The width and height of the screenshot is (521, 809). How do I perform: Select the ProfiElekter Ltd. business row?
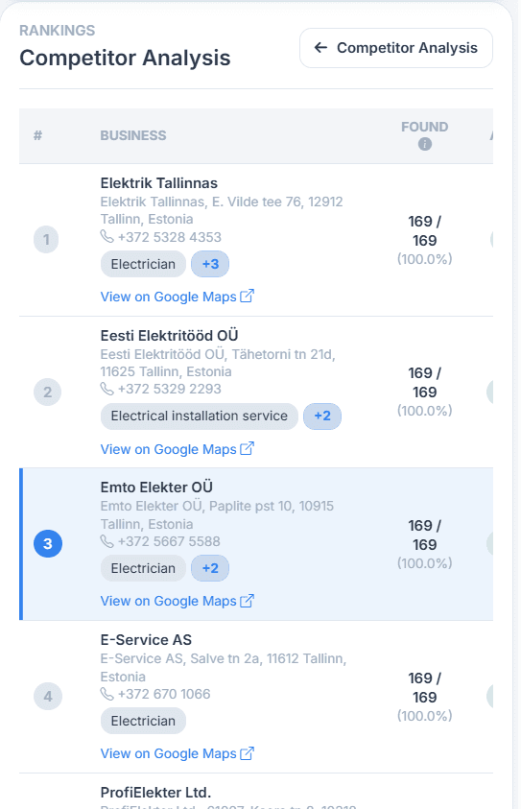pos(256,792)
